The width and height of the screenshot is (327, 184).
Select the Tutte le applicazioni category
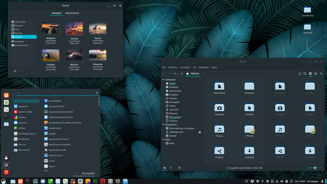click(26, 101)
